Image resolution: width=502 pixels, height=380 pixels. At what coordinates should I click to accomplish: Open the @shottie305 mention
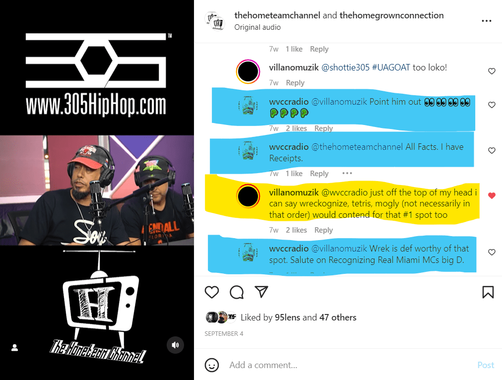click(x=345, y=67)
